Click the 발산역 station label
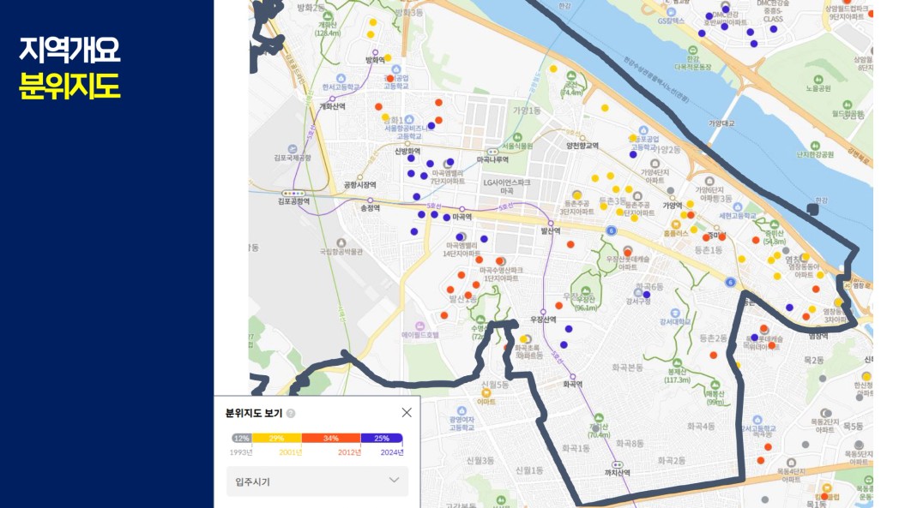This screenshot has height=508, width=905. click(551, 231)
